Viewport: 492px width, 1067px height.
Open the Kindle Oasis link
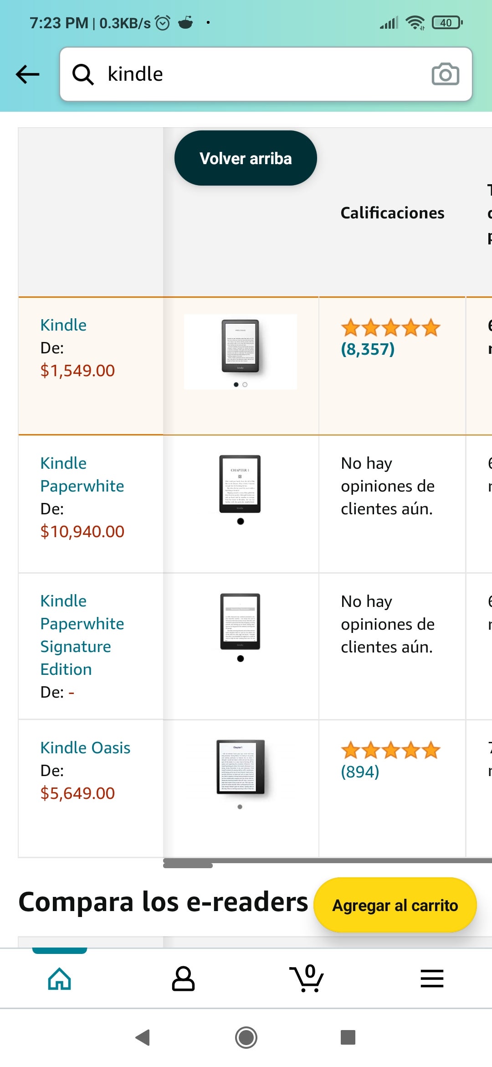(x=85, y=748)
